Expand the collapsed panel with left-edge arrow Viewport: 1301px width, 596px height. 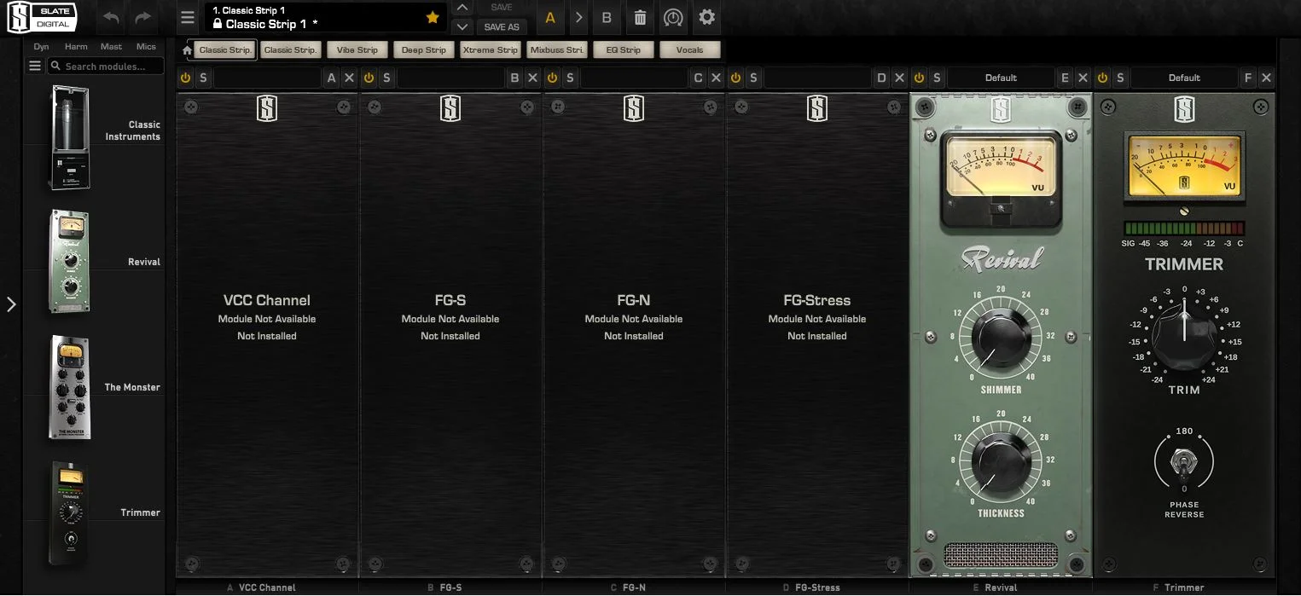click(11, 304)
